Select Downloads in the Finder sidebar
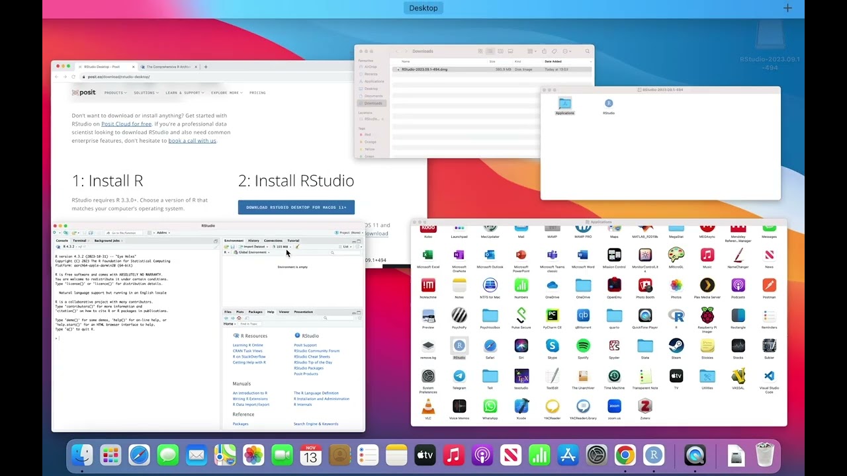 pyautogui.click(x=373, y=103)
